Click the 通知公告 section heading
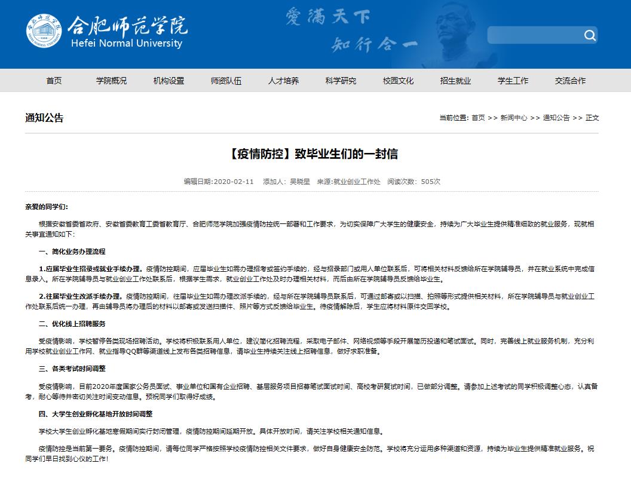Image resolution: width=631 pixels, height=494 pixels. tap(44, 118)
